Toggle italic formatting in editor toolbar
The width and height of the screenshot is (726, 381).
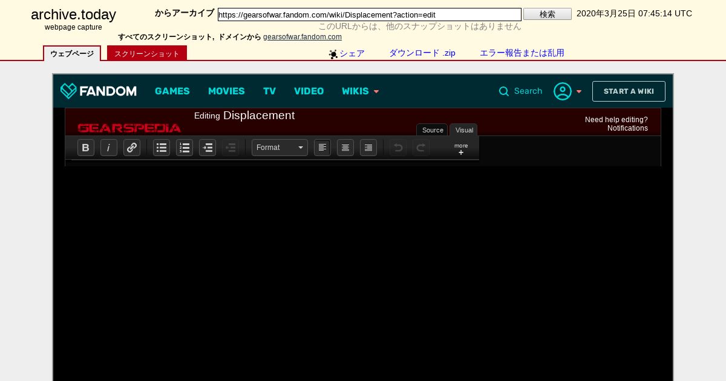point(109,148)
